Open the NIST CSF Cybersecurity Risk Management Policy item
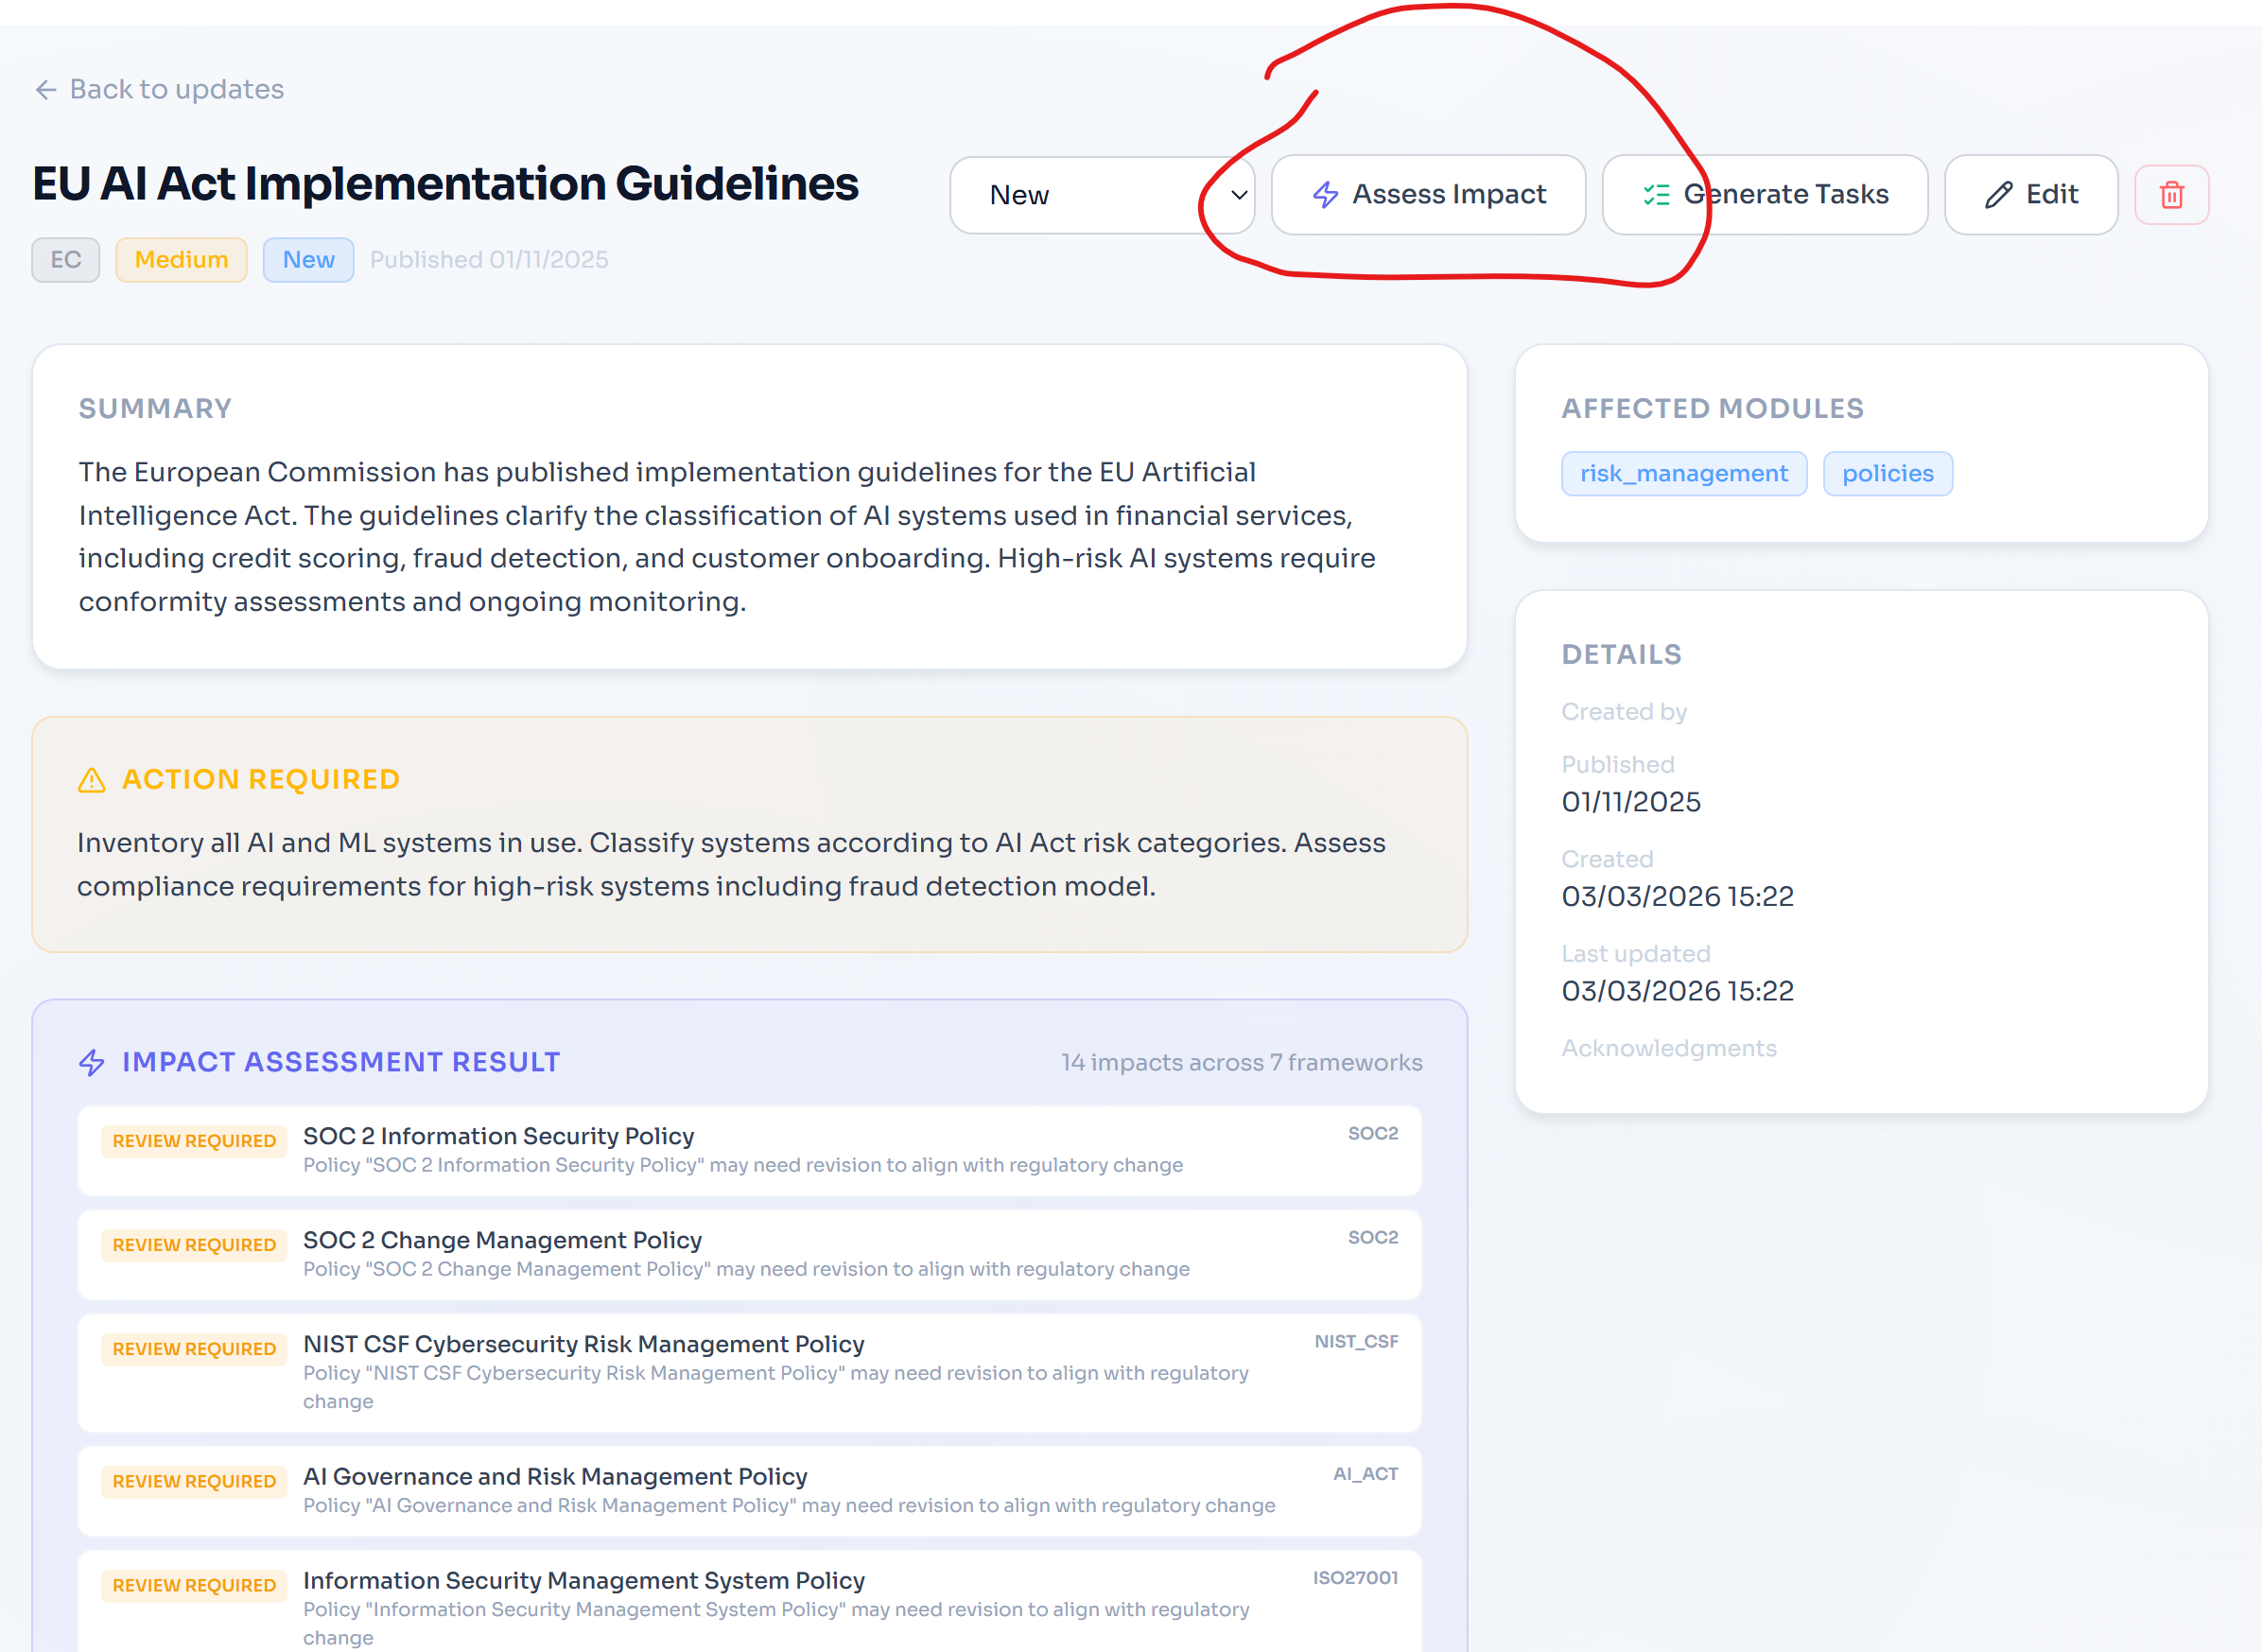This screenshot has width=2262, height=1652. click(583, 1344)
